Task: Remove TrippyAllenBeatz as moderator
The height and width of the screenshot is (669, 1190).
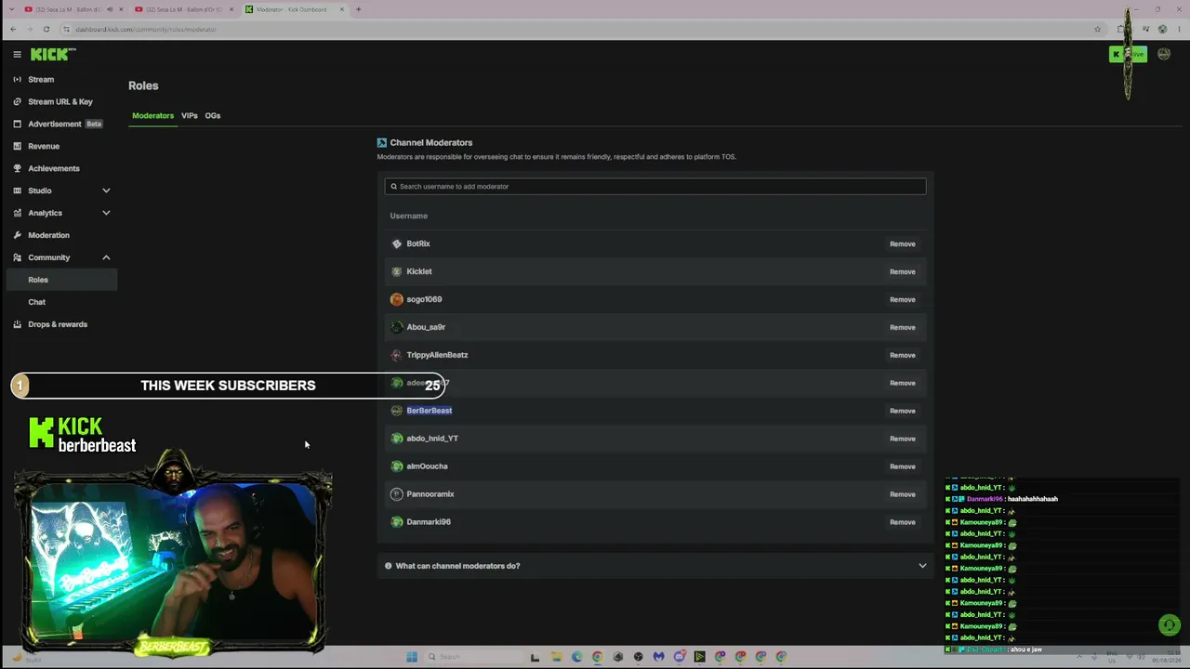Action: 903,356
